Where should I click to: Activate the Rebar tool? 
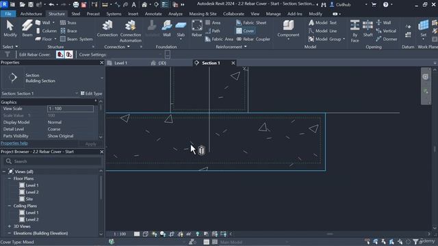tap(196, 29)
